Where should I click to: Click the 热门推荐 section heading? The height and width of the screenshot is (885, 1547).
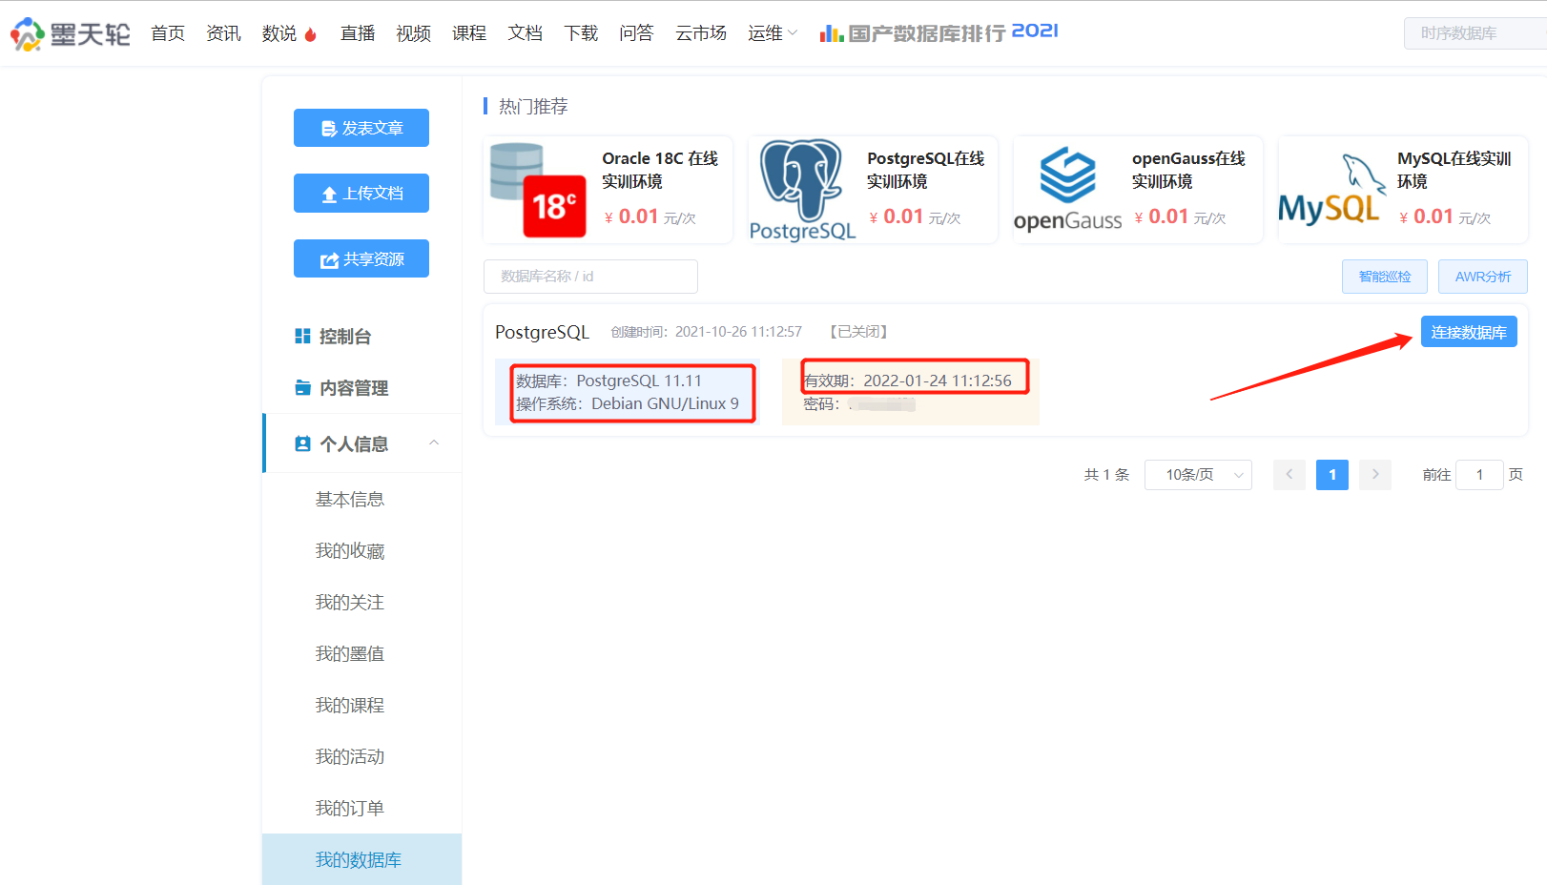click(x=533, y=106)
